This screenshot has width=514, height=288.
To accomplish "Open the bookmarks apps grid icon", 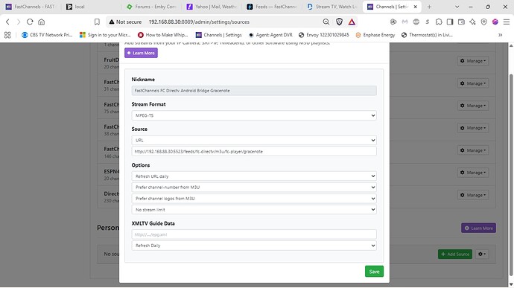I will (7, 35).
